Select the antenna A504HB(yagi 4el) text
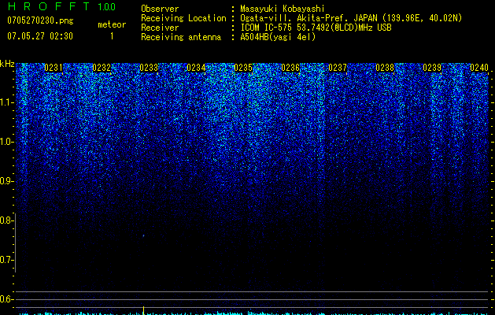 tap(278, 37)
